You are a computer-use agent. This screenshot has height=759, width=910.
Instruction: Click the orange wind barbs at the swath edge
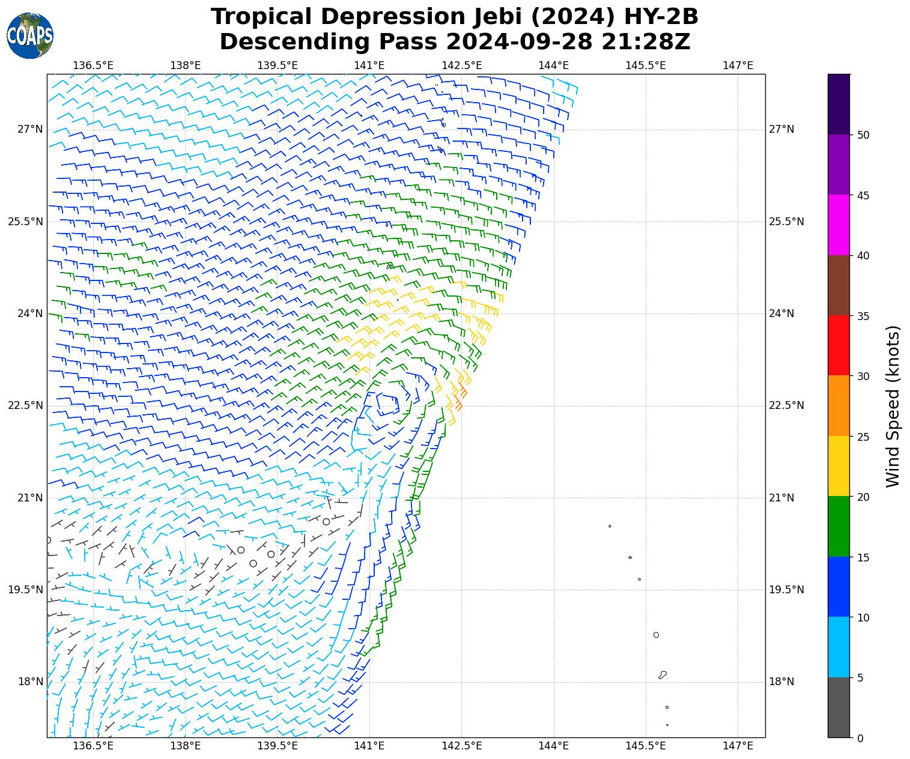(460, 398)
